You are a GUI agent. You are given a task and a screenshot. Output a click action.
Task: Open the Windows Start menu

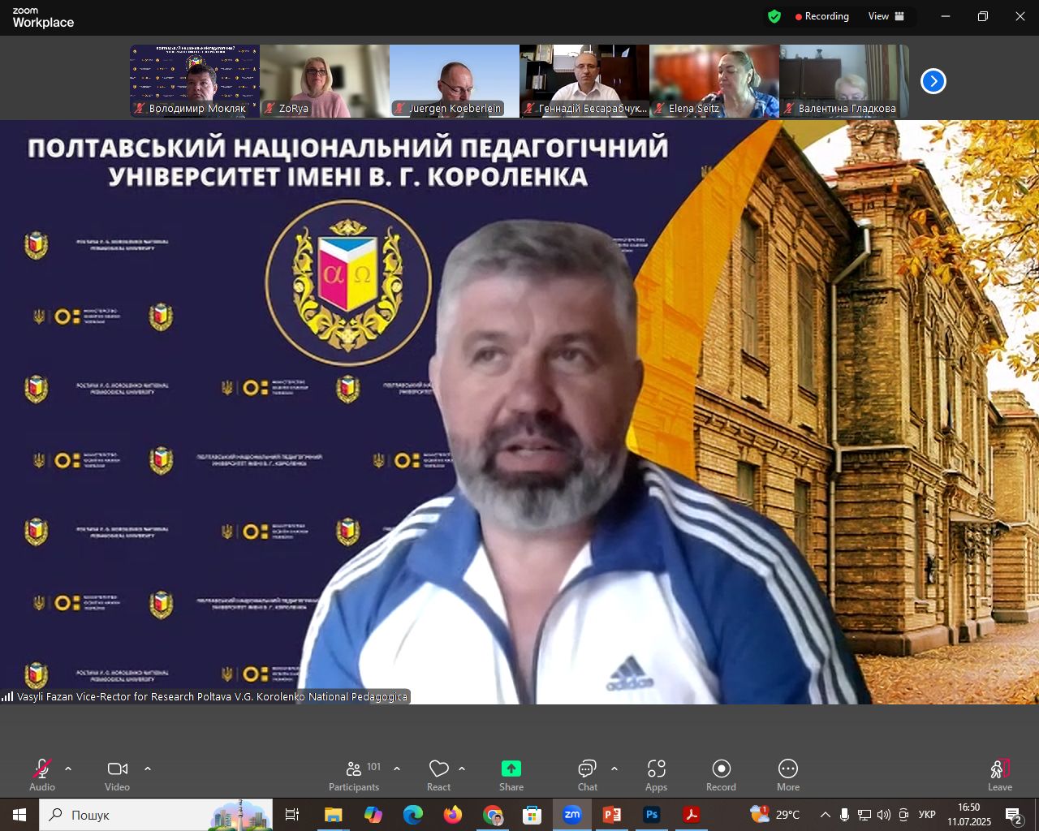19,815
